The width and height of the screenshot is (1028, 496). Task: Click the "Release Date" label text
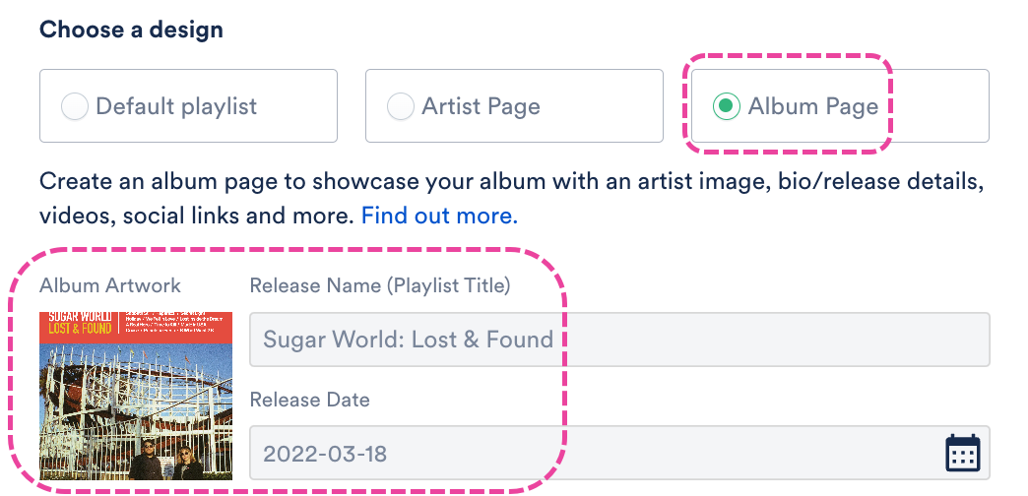click(310, 400)
